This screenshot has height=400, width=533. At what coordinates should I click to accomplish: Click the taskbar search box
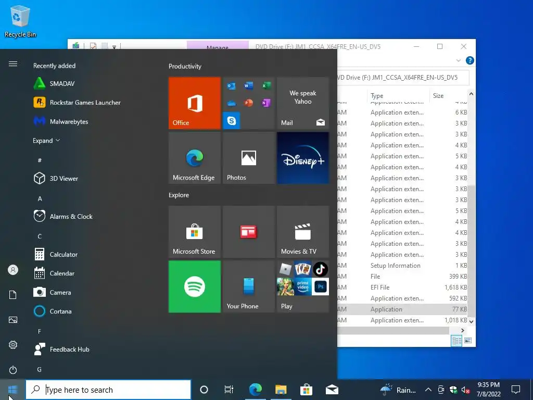(x=108, y=390)
